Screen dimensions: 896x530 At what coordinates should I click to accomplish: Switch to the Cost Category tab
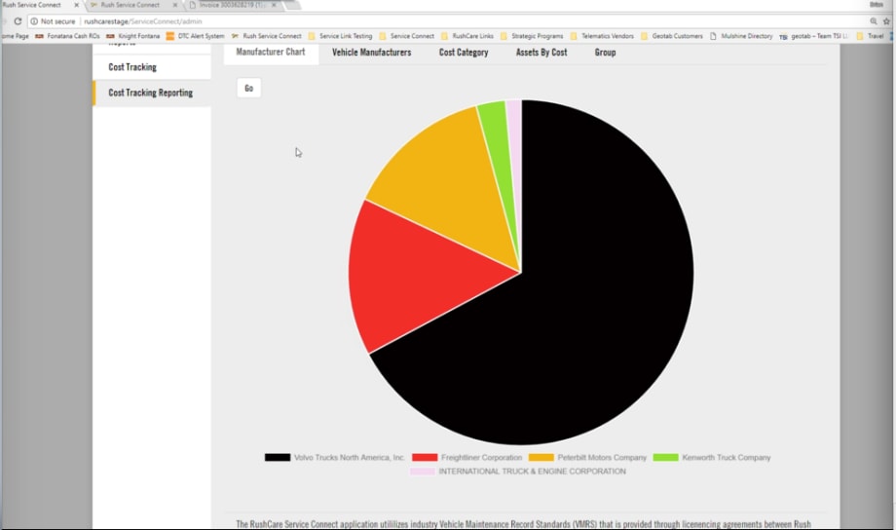pyautogui.click(x=464, y=52)
